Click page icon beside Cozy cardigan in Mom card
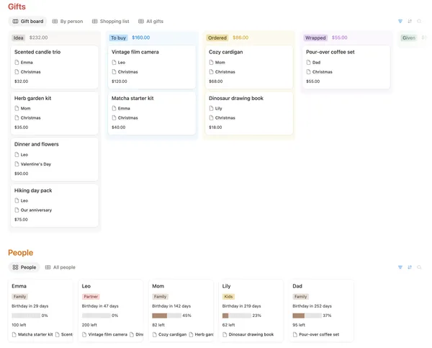This screenshot has height=348, width=432. 155,334
